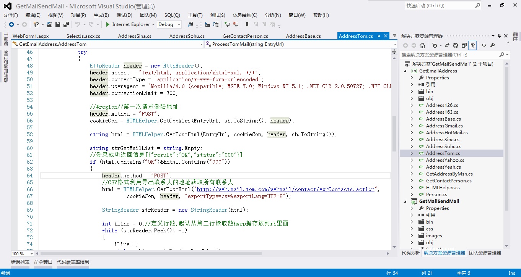Screen dimensions: 521x277
Task: Click the indent icon just left of Comment Out
Action: tap(216, 24)
